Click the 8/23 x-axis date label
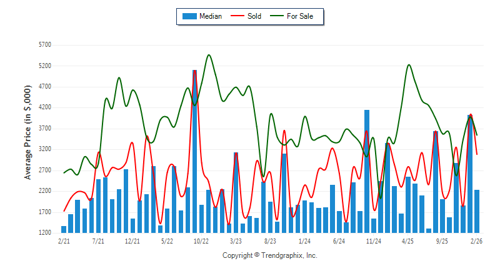The image size is (500, 271). coord(270,241)
